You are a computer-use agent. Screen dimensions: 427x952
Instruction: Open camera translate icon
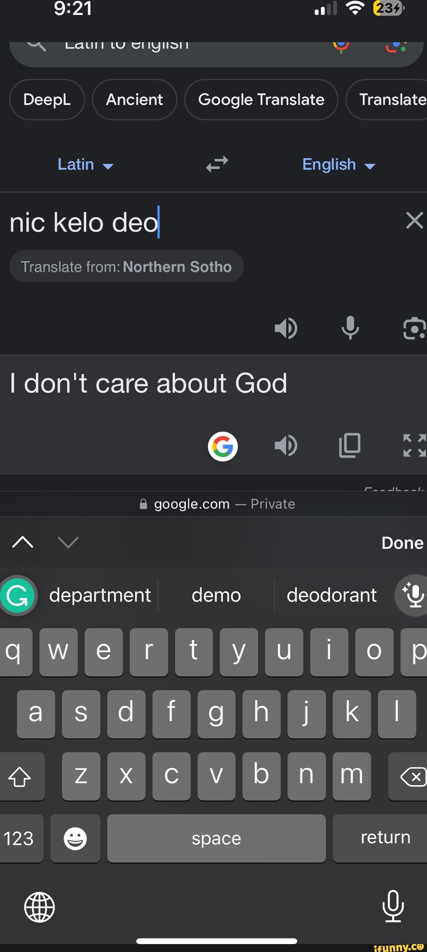click(414, 329)
